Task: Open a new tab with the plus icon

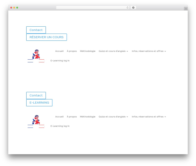Action: 186,9
